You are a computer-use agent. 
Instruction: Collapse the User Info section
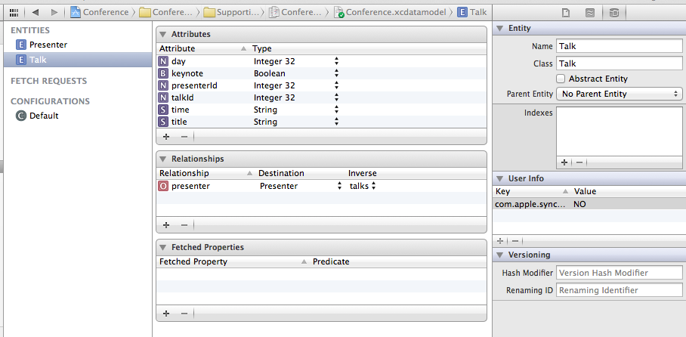pos(499,178)
